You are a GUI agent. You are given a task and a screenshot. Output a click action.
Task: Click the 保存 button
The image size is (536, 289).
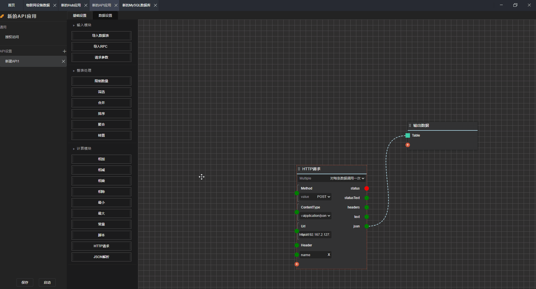pyautogui.click(x=25, y=282)
